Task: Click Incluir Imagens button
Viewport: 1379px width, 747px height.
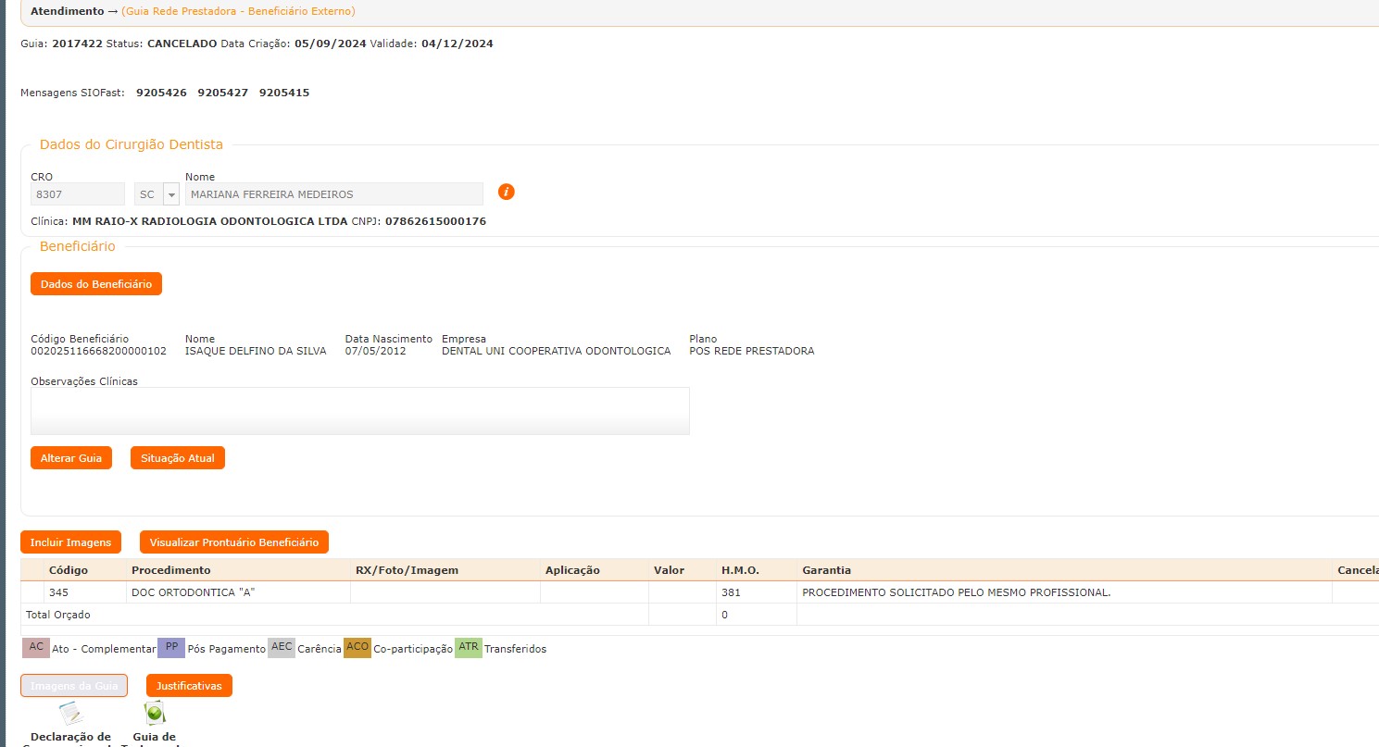Action: tap(70, 542)
